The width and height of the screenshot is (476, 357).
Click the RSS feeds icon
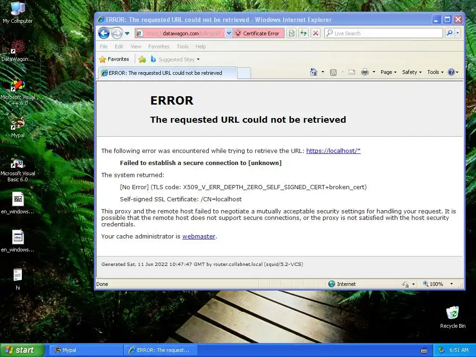click(x=333, y=72)
